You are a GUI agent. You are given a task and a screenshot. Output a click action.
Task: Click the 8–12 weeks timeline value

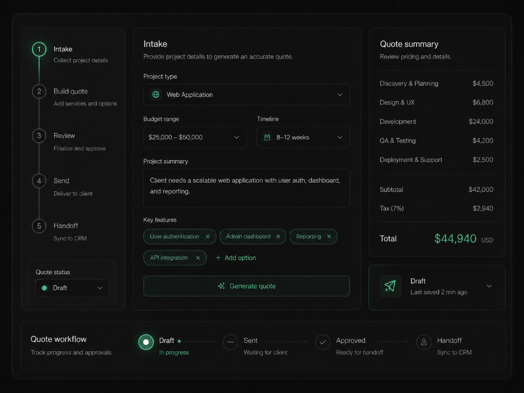click(x=293, y=137)
